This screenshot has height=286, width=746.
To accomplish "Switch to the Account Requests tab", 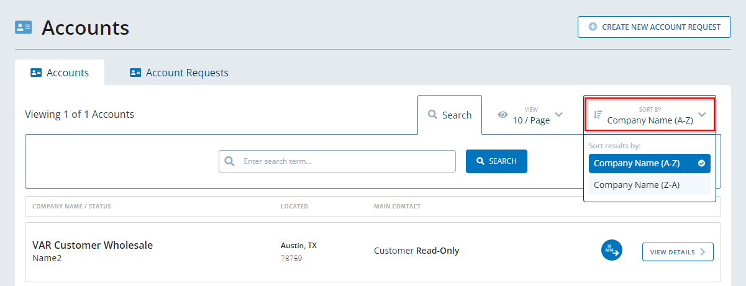I will [x=186, y=73].
